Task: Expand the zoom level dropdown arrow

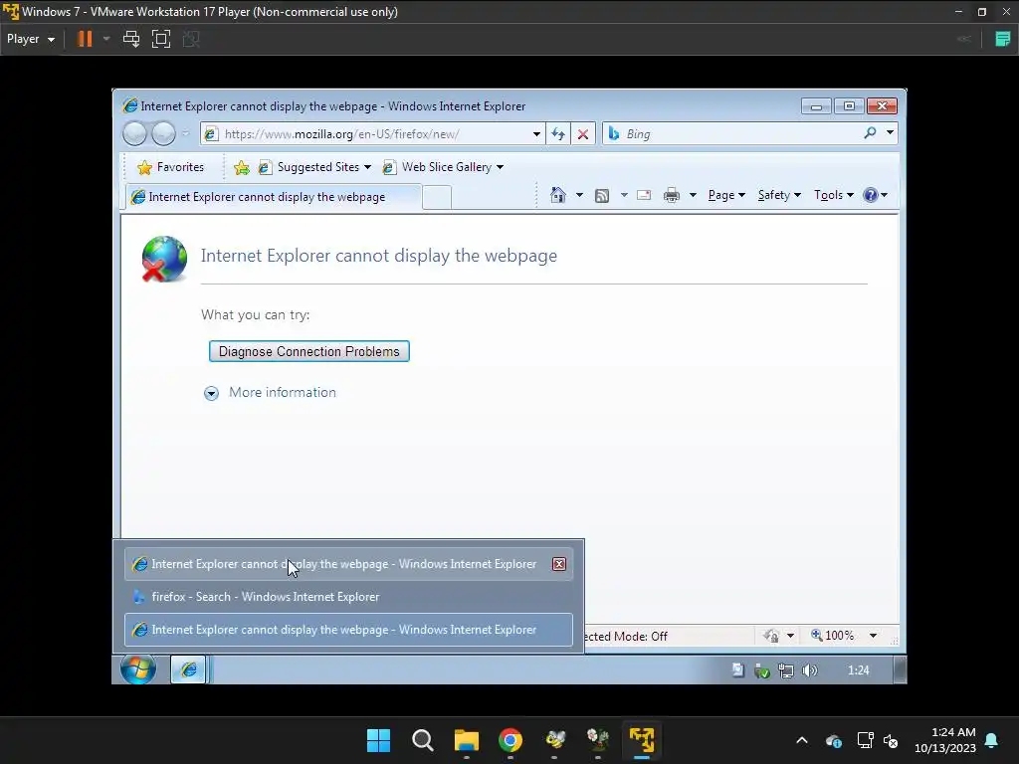Action: pos(873,636)
